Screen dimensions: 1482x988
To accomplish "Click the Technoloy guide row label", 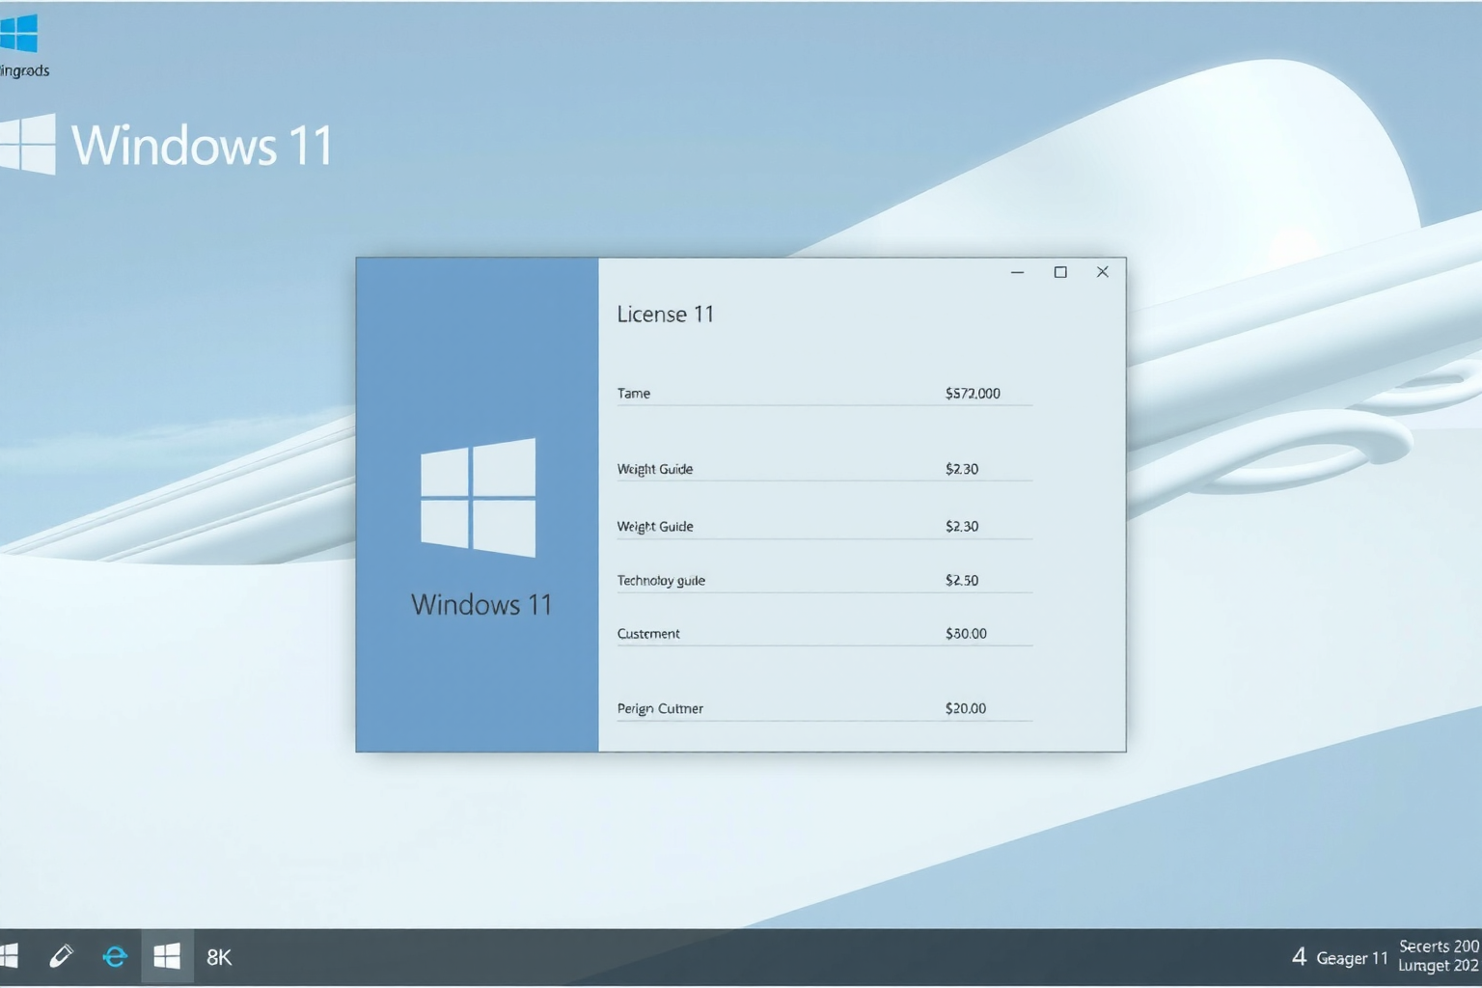I will click(x=661, y=580).
